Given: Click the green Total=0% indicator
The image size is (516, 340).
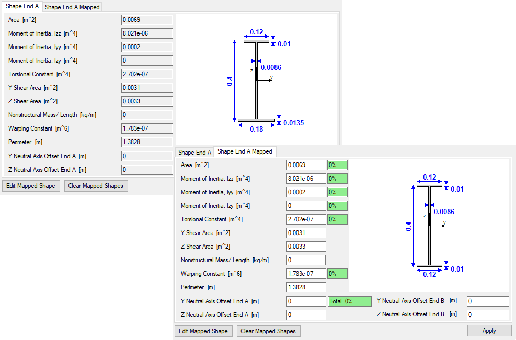Looking at the screenshot, I should click(349, 301).
